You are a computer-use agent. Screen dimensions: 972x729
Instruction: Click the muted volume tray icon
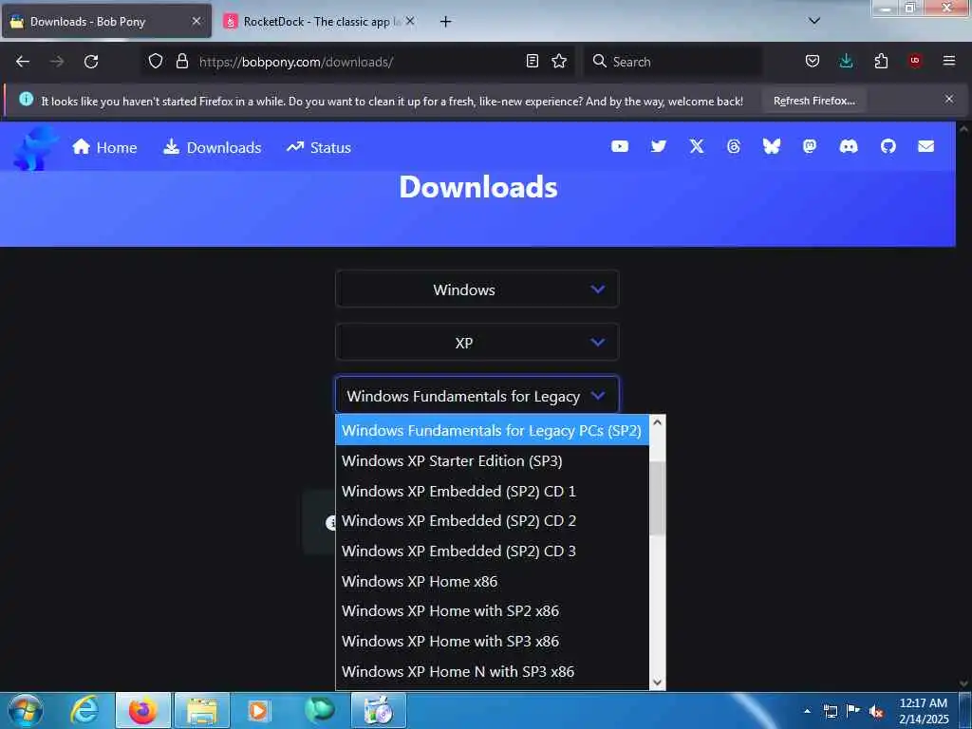(876, 711)
